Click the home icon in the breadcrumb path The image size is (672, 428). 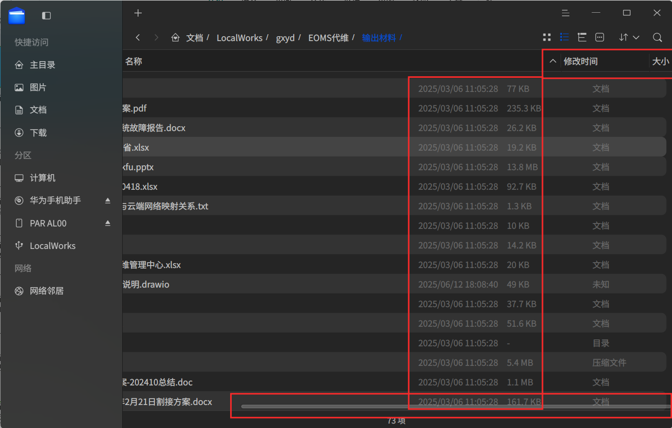(x=175, y=38)
